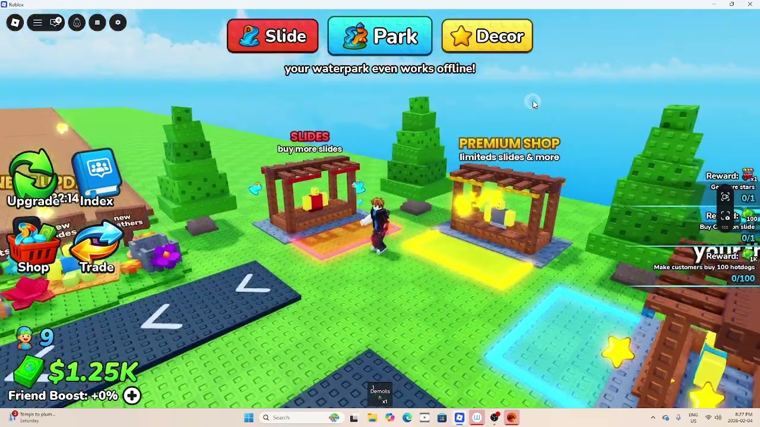Click the green Upgrade arrows icon

(x=33, y=178)
